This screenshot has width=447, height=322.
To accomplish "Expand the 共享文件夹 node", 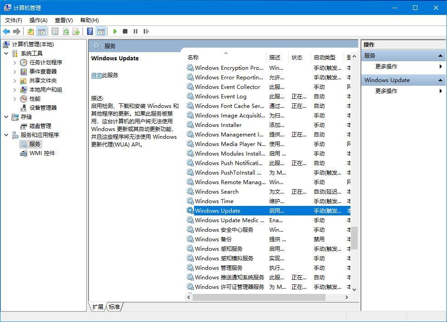I will pos(15,81).
